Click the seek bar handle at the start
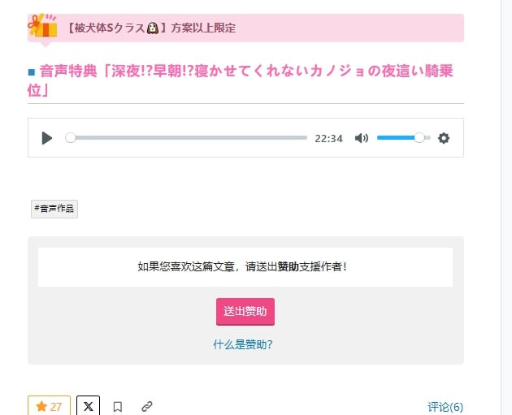 tap(71, 138)
